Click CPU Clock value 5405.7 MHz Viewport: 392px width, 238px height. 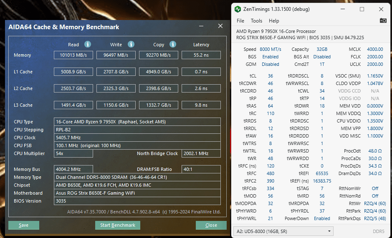pyautogui.click(x=137, y=138)
